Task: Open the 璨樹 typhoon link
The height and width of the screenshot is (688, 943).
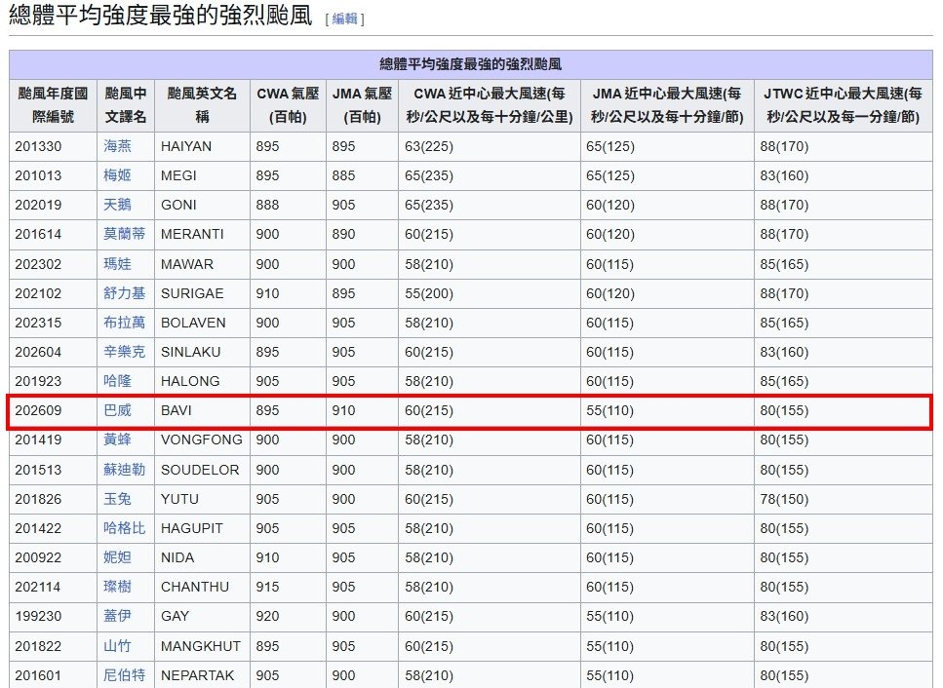Action: (x=117, y=587)
